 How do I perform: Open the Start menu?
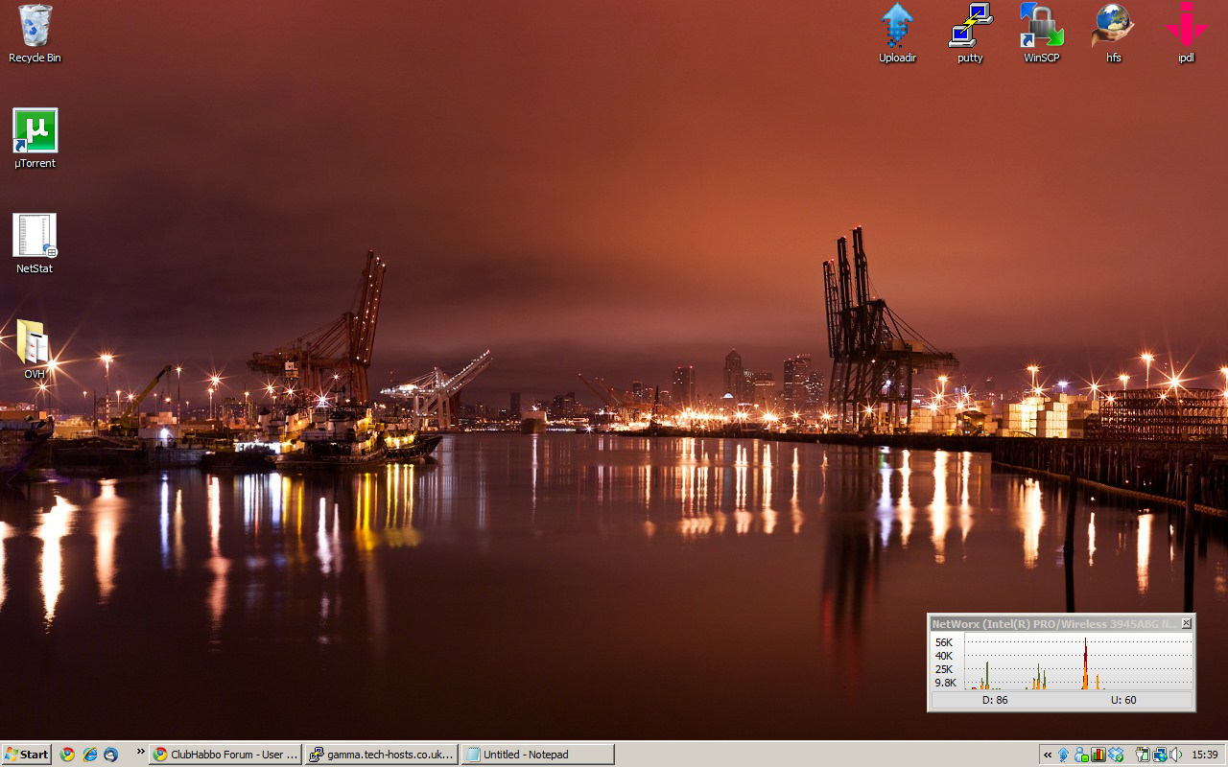(26, 755)
